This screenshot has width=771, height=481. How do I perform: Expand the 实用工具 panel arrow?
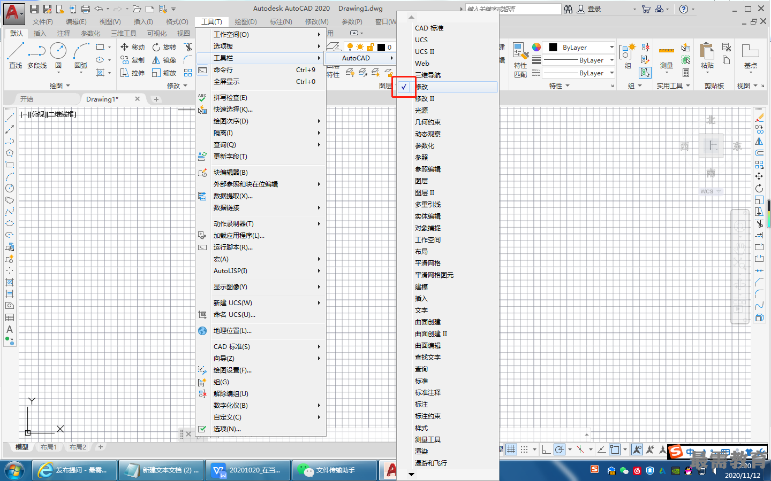688,86
